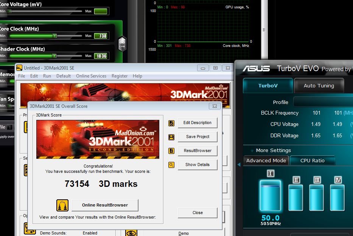Screen dimensions: 353x236
Task: Click the Shader Clock slider handle
Action: coord(54,56)
